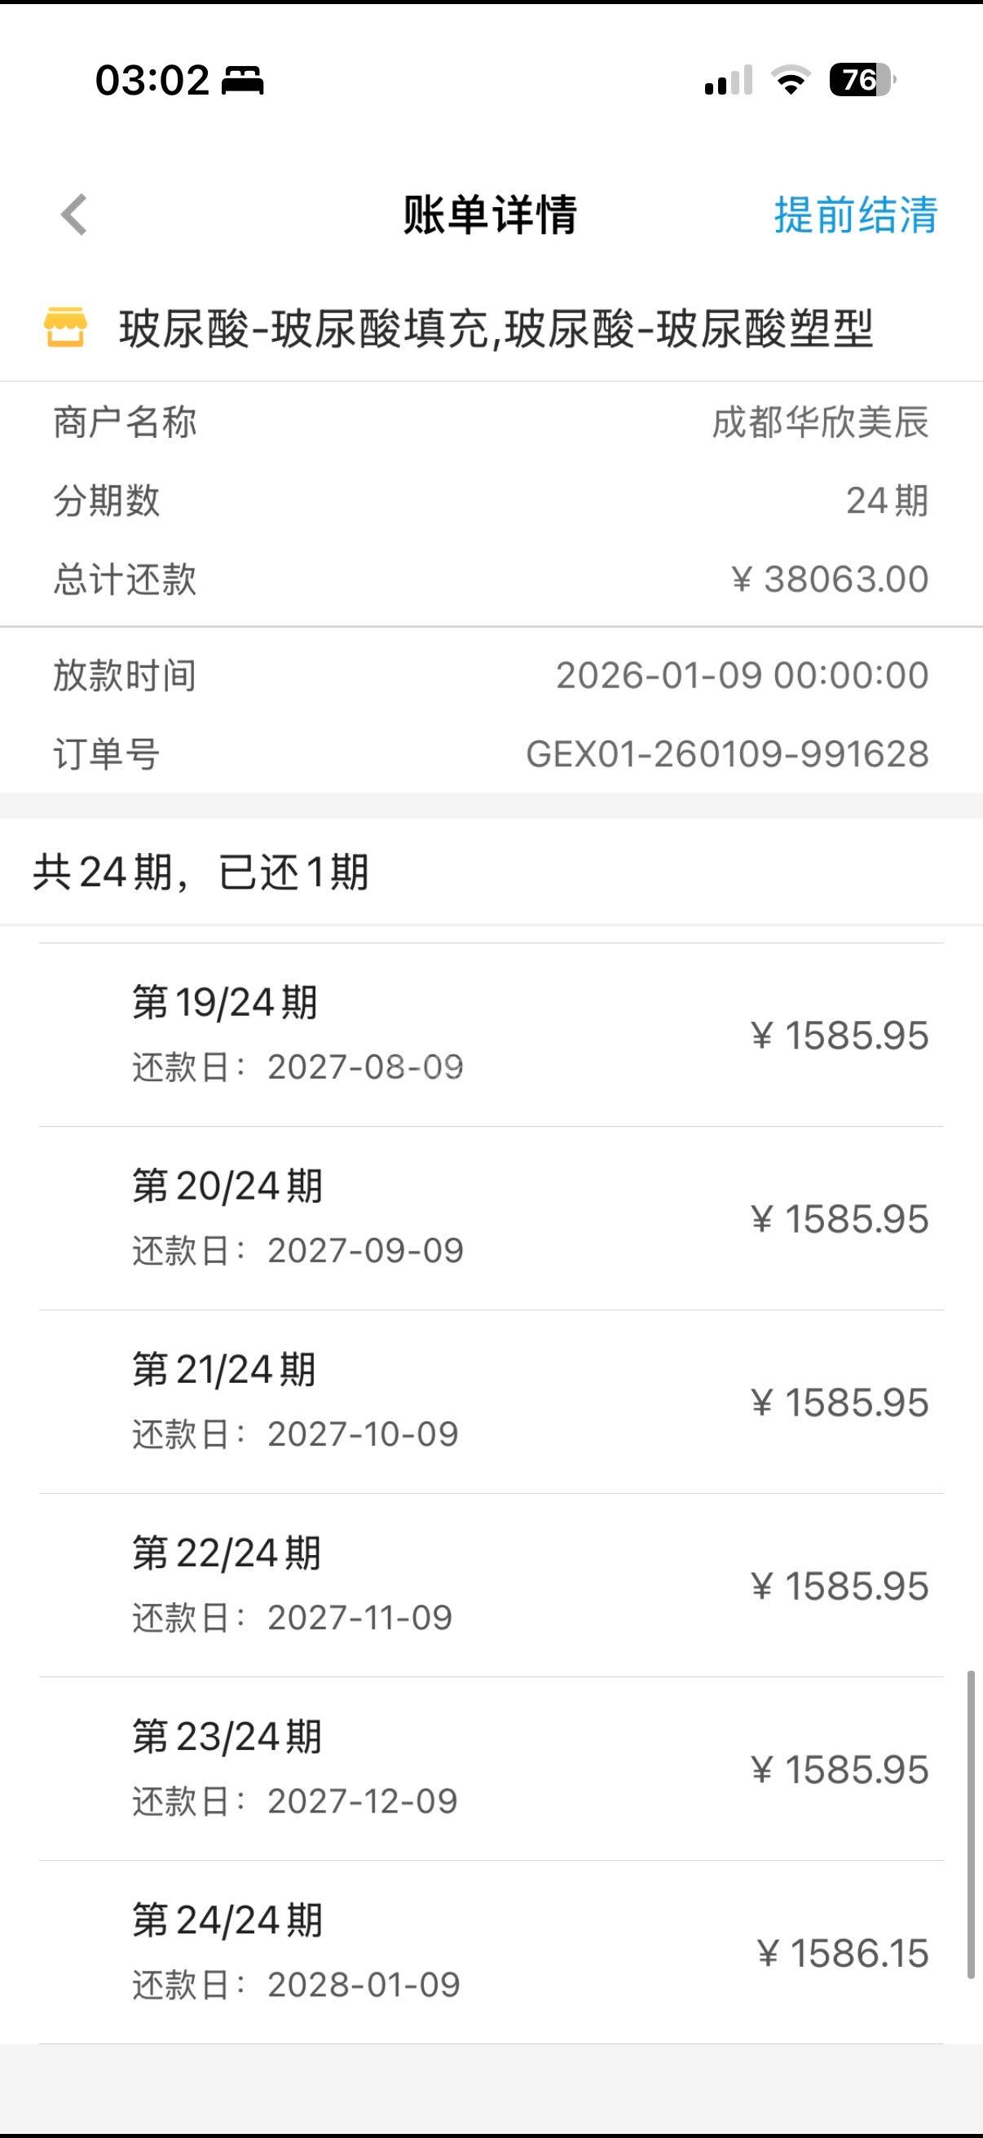Open installment 第19/24期 row
Image resolution: width=983 pixels, height=2138 pixels.
tap(491, 1034)
